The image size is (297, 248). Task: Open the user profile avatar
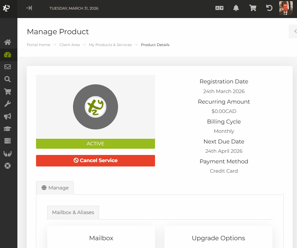coord(286,8)
